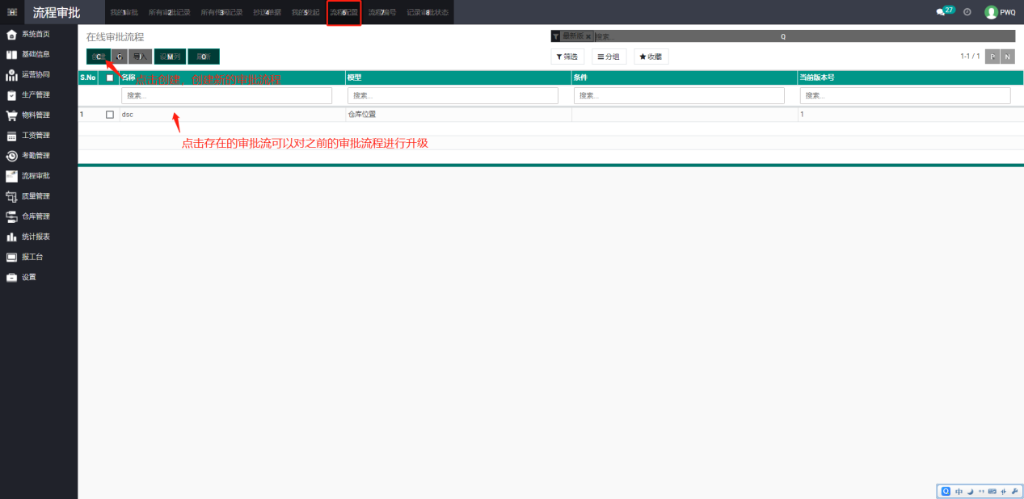
Task: Open the 我的审批 menu tab
Action: (x=124, y=12)
